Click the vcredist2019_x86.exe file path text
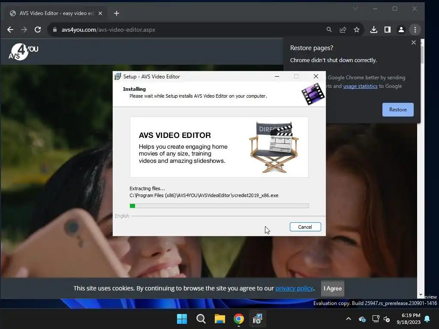This screenshot has height=329, width=439. 204,195
